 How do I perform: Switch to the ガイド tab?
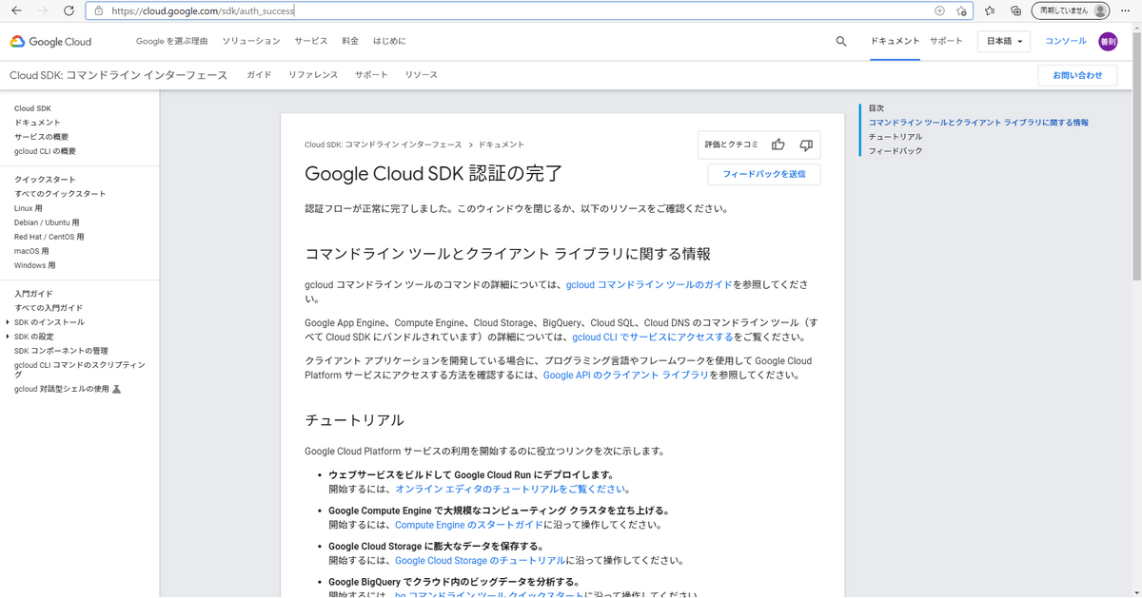pos(259,75)
